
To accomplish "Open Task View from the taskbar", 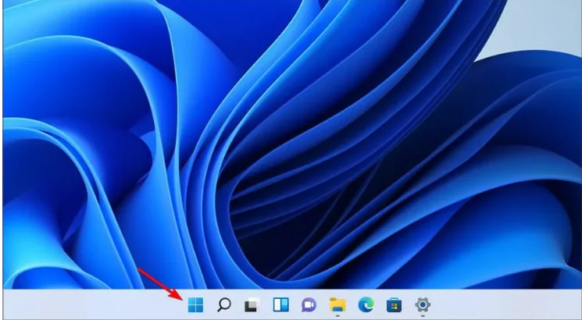I will coord(252,304).
